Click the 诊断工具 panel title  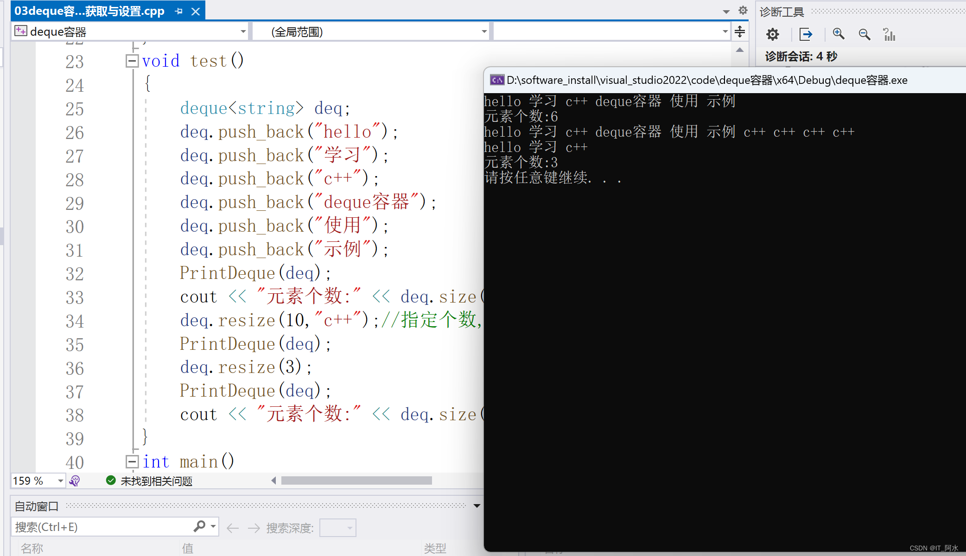coord(782,12)
